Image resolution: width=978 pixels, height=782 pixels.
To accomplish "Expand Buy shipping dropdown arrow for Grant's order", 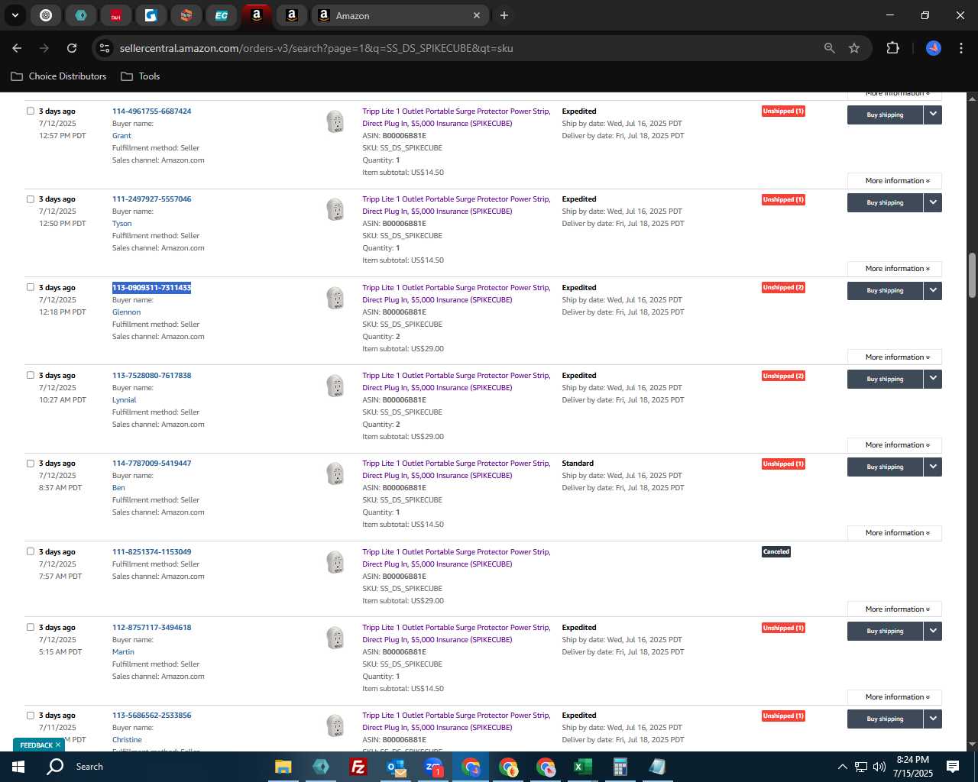I will coord(933,115).
